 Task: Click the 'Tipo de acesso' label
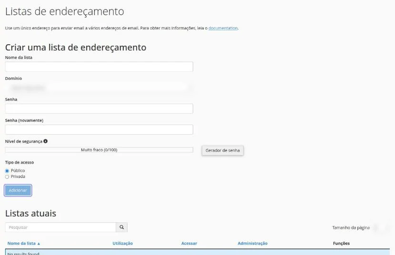[x=20, y=162]
